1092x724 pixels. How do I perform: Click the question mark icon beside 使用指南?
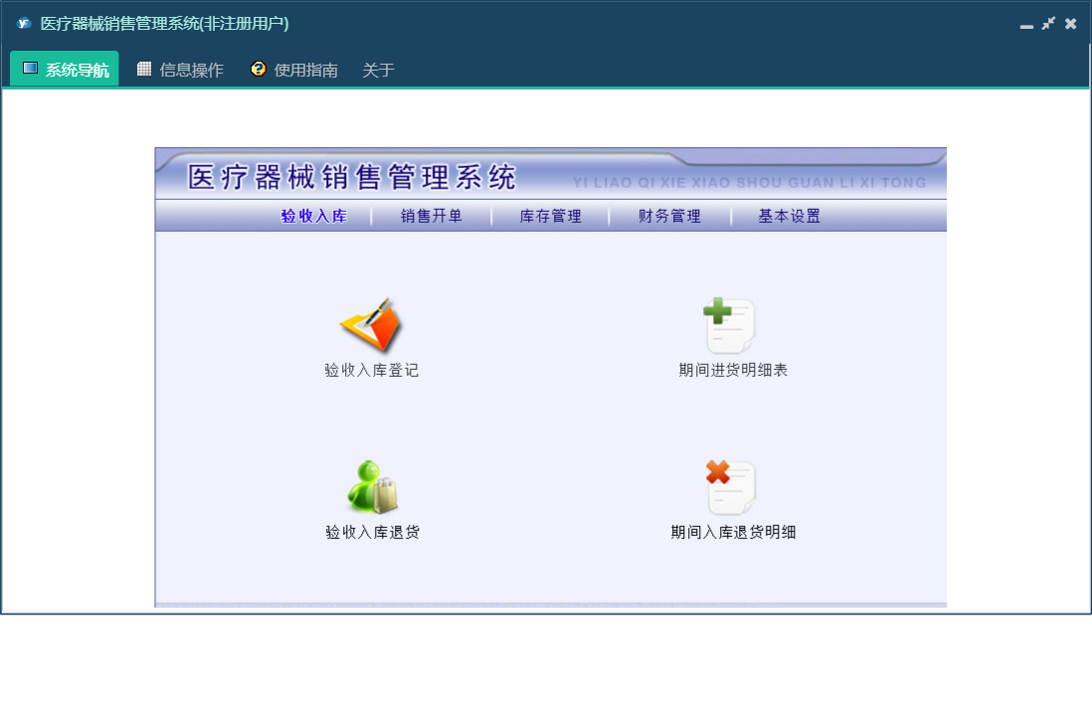[x=259, y=69]
